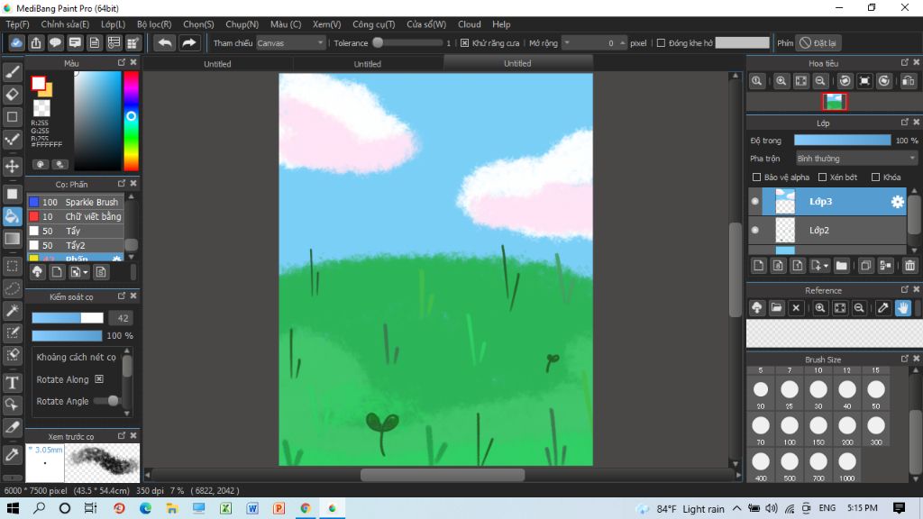Select transparent color swatch
Viewport: 923px width, 519px height.
41,108
